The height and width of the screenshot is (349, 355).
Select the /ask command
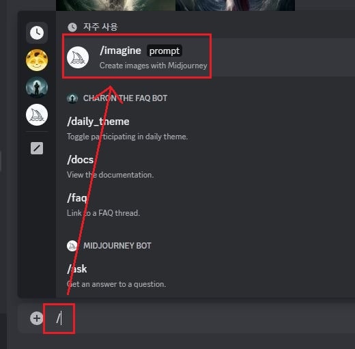pyautogui.click(x=77, y=269)
